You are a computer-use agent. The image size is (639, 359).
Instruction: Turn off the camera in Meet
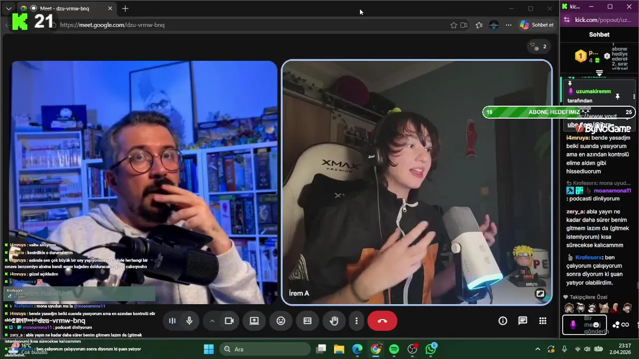click(229, 321)
